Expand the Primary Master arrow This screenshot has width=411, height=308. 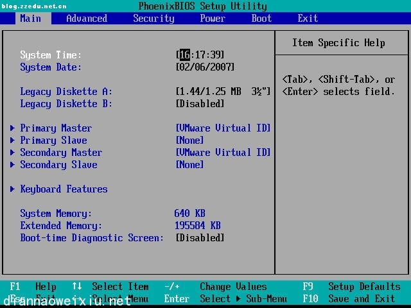[12, 128]
